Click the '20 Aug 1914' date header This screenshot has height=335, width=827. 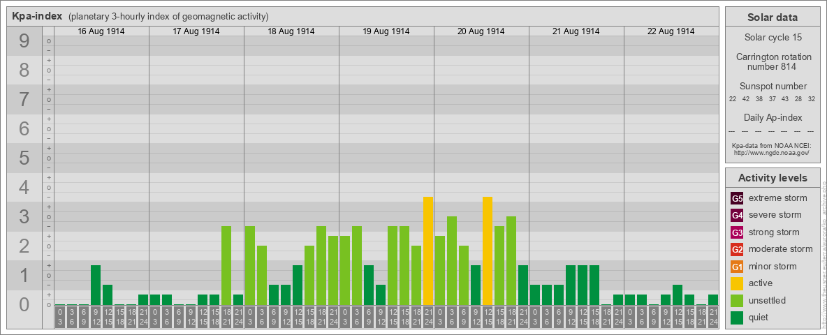click(481, 31)
